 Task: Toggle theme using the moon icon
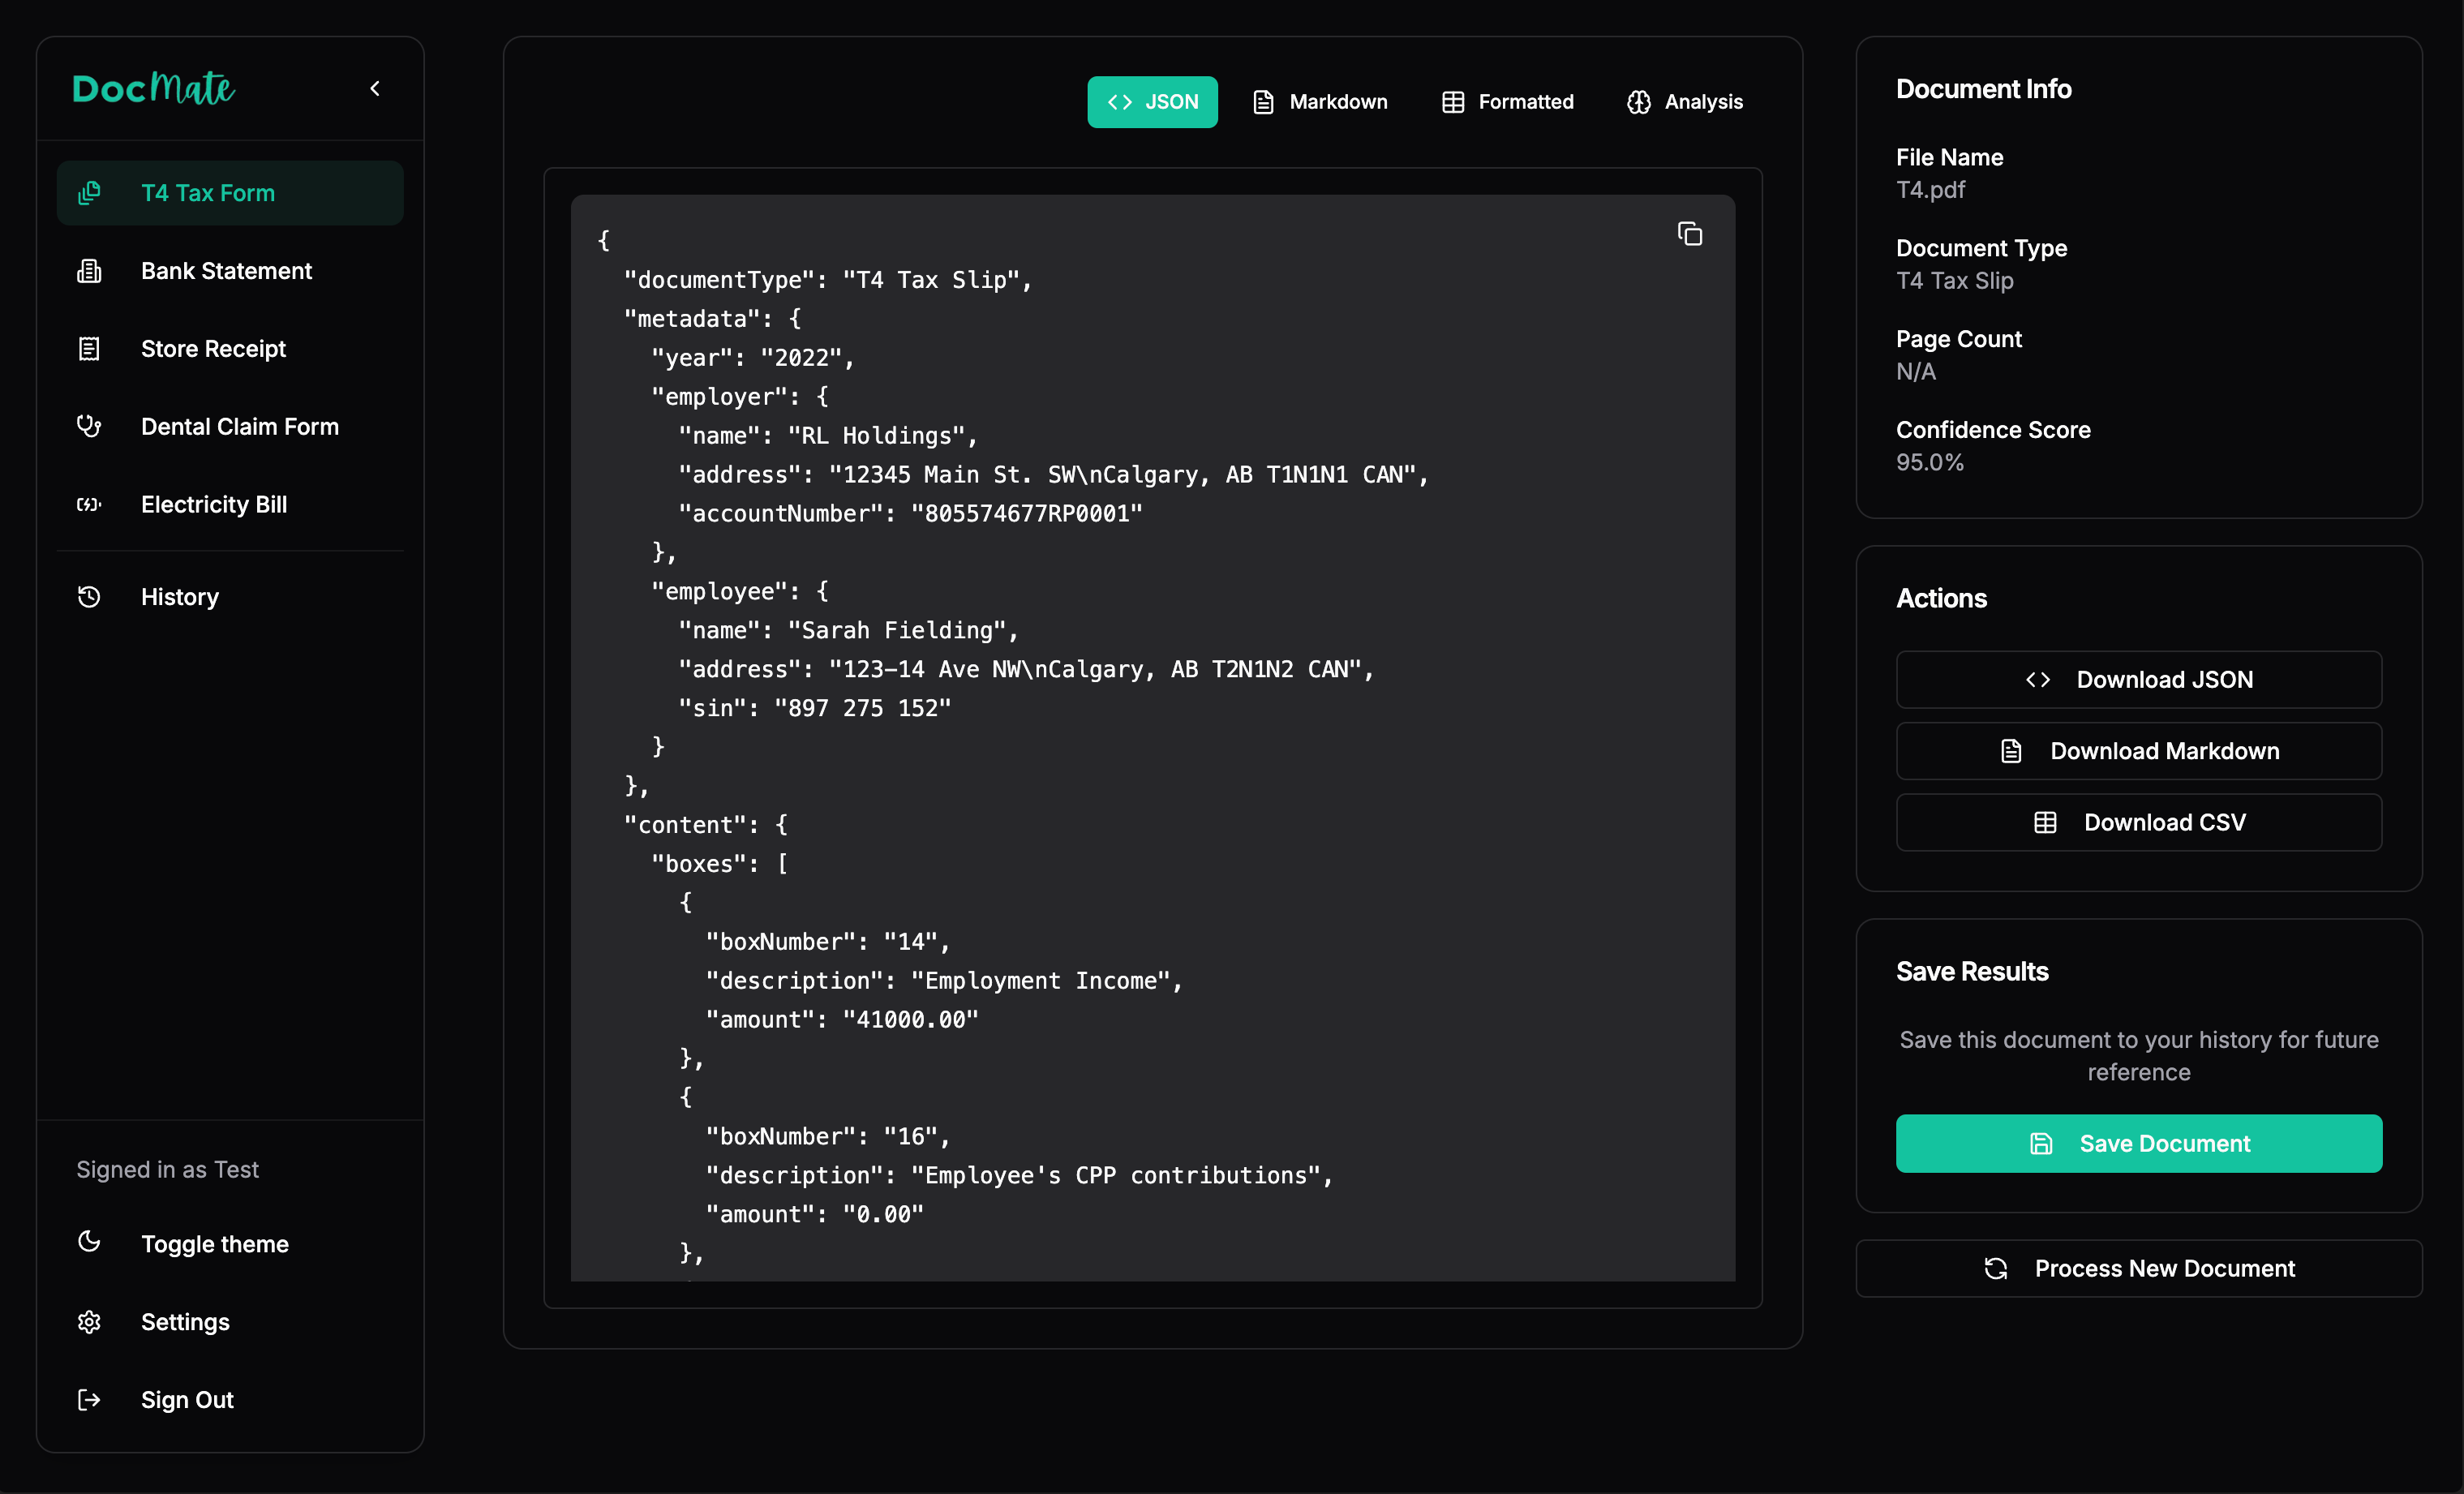[x=89, y=1243]
